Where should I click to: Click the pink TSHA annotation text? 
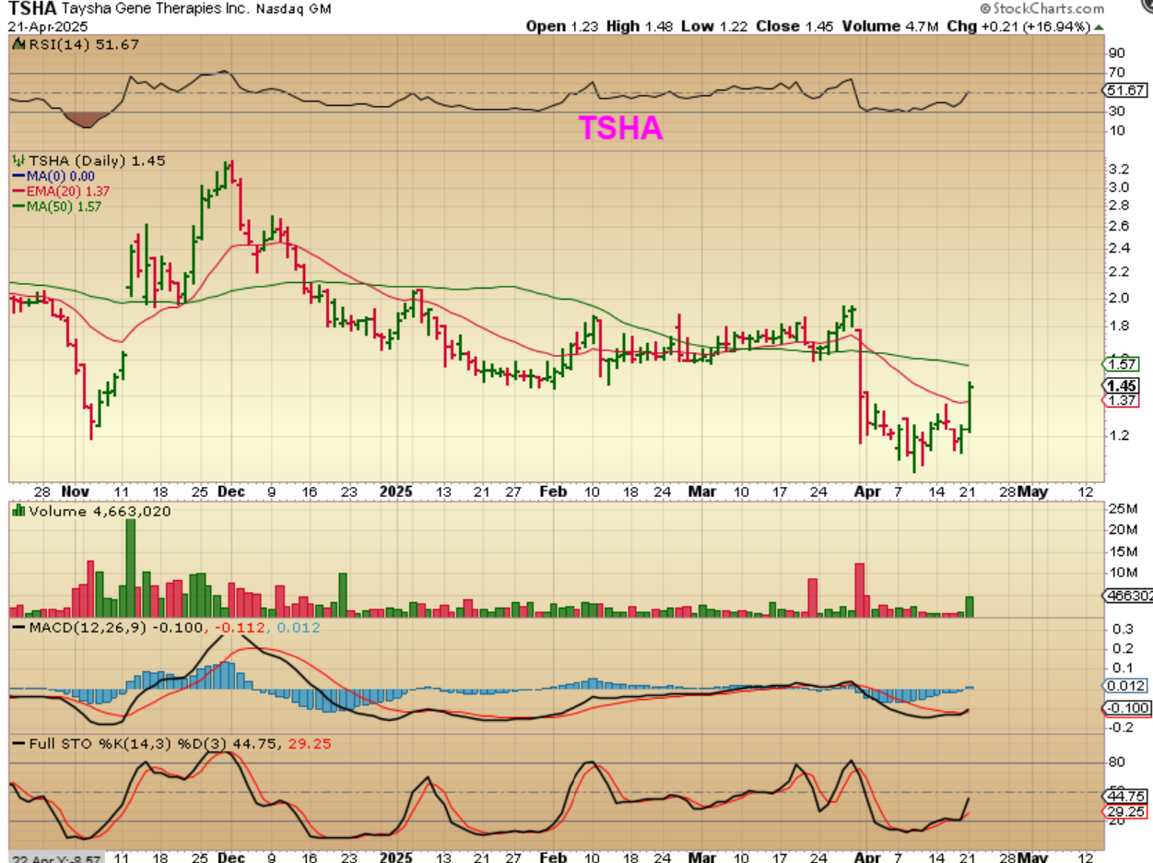coord(620,129)
